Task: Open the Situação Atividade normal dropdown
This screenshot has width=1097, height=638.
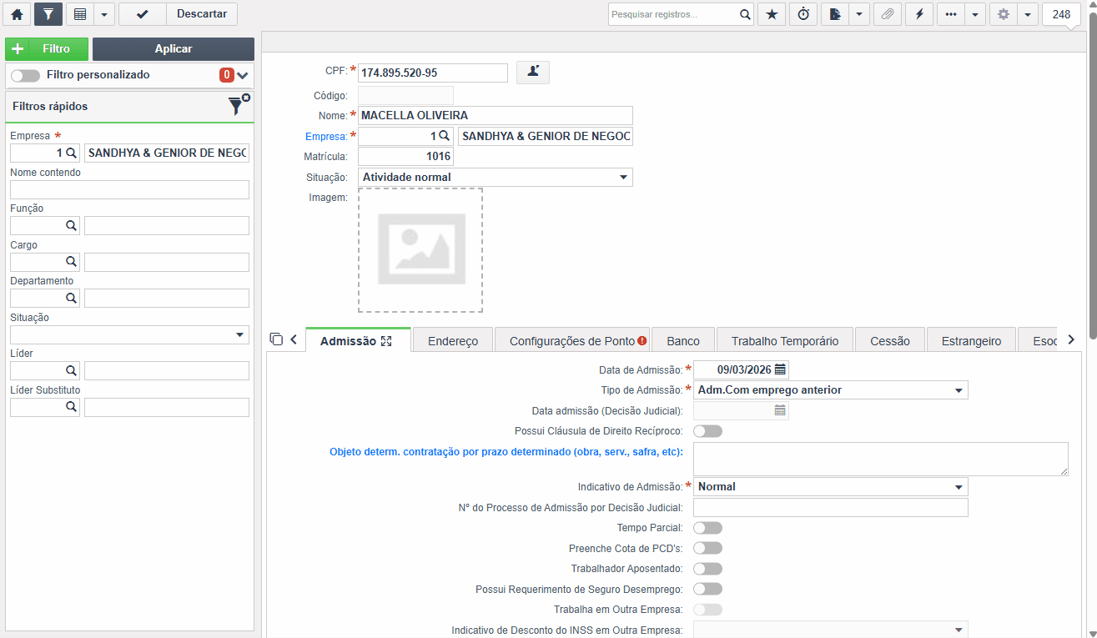Action: tap(496, 177)
